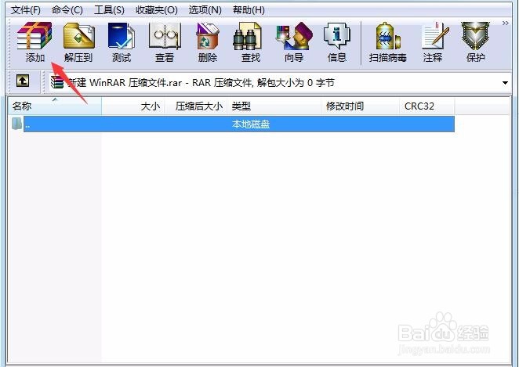
Task: Open the 命令(C) menu
Action: click(67, 10)
